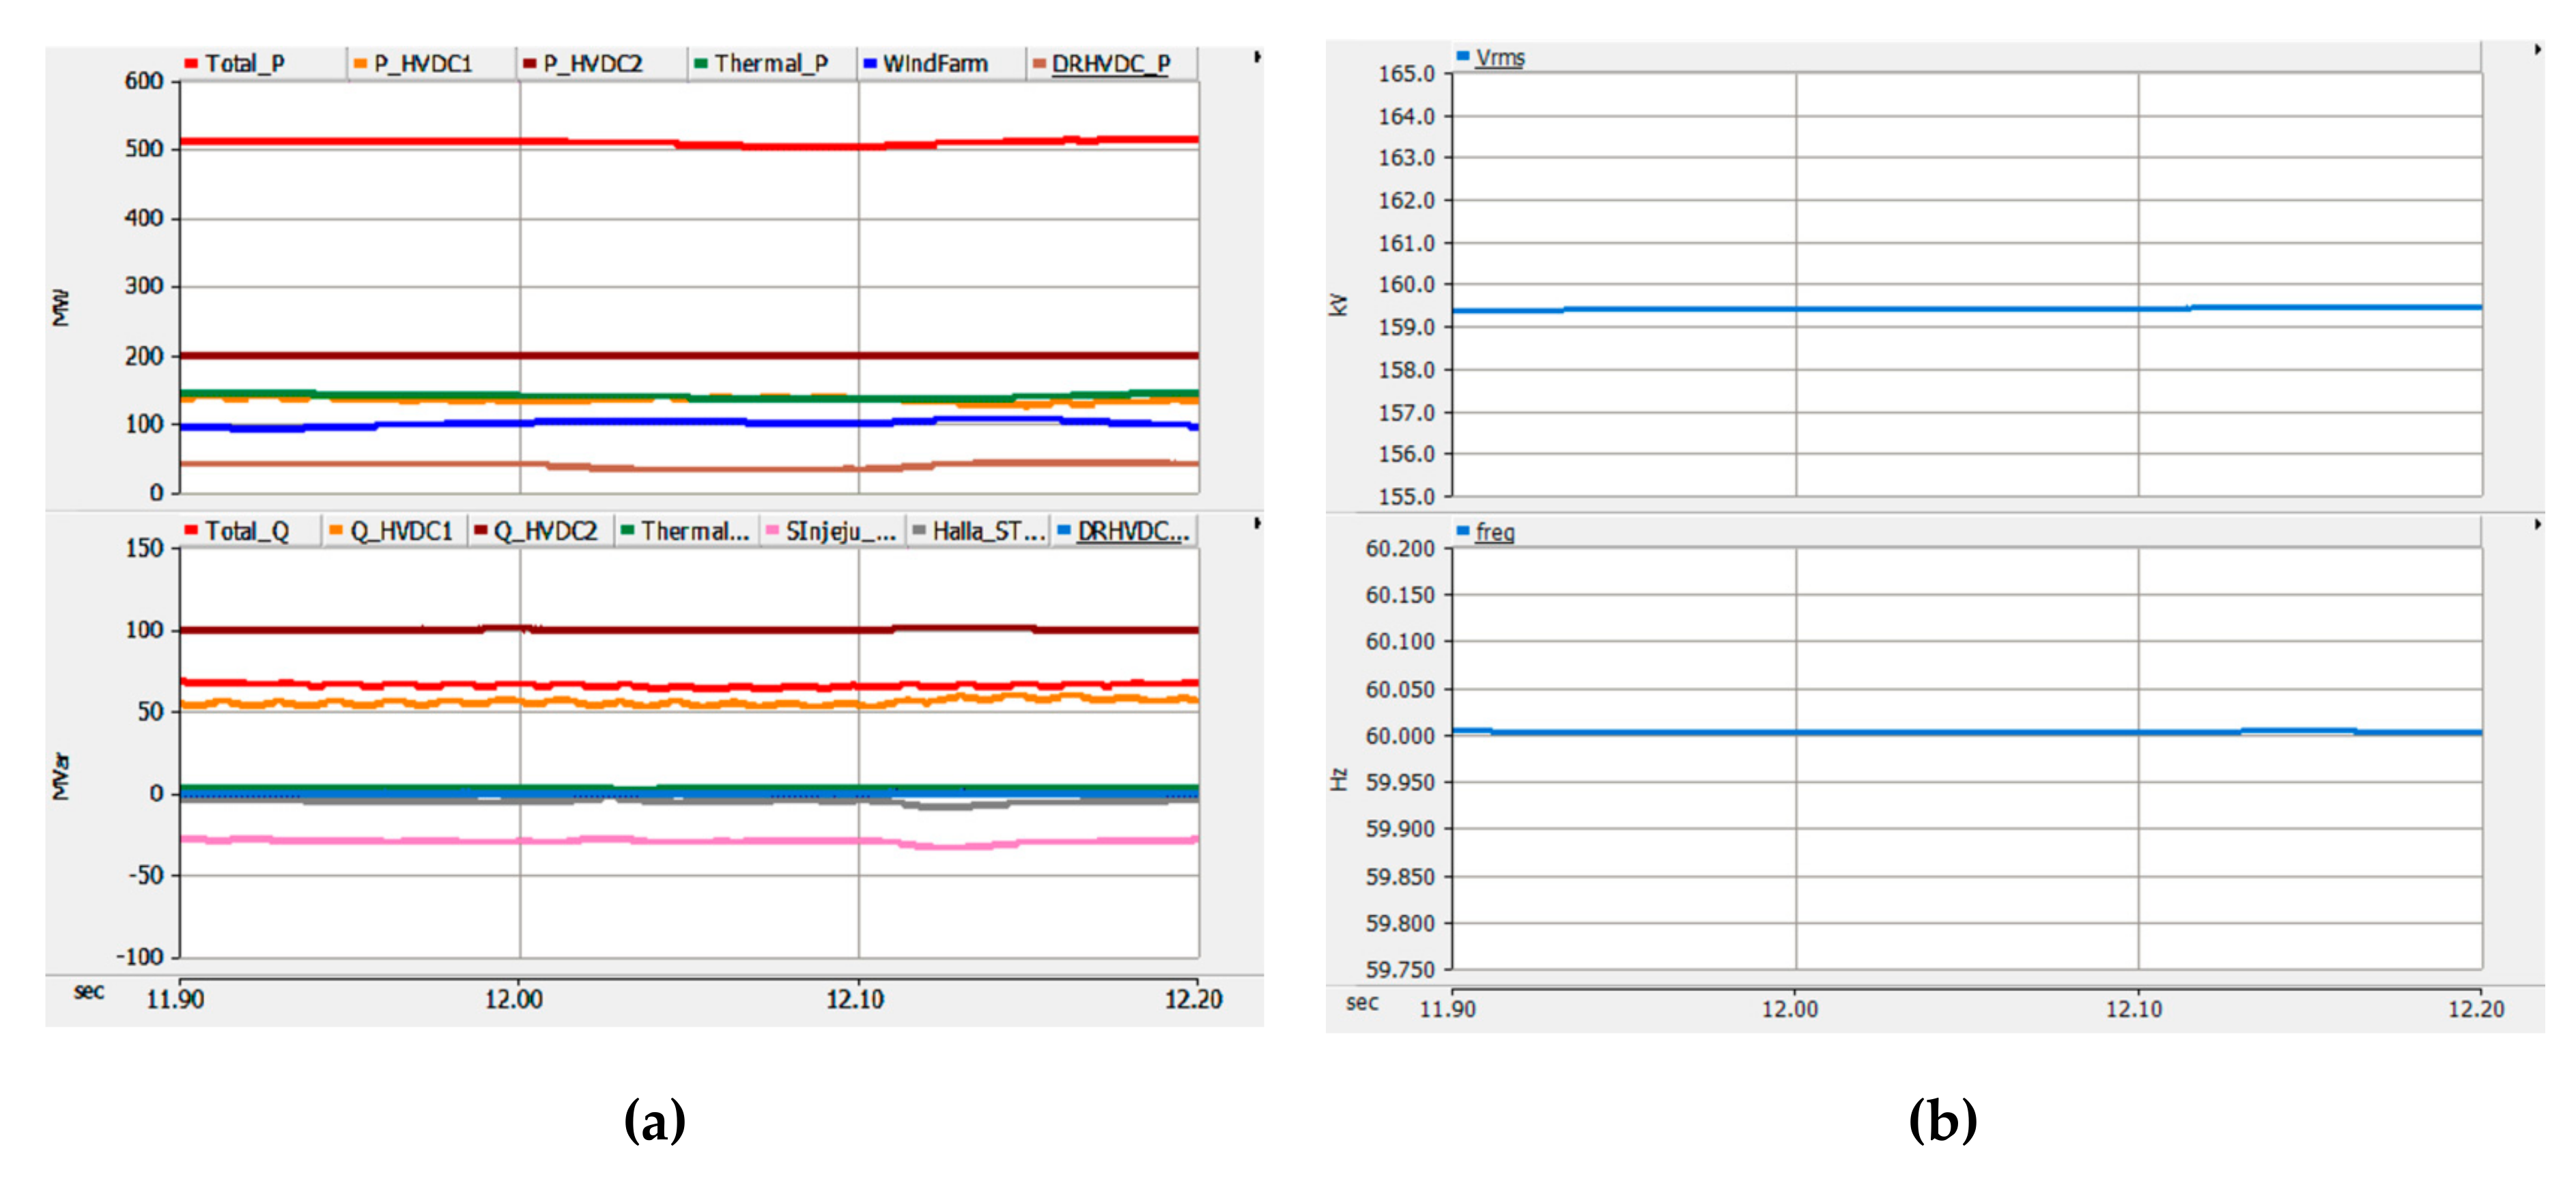Click the blue freq legend marker
2576x1179 pixels.
[1463, 531]
